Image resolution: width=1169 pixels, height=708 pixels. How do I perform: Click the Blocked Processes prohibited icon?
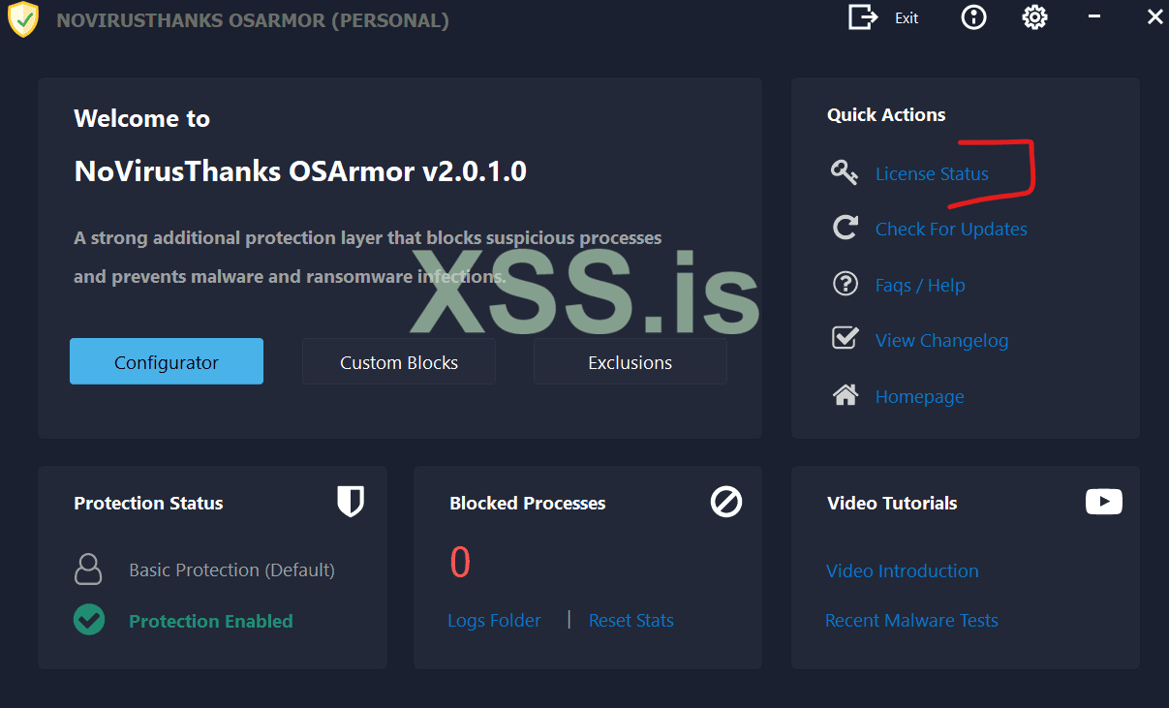[x=726, y=502]
